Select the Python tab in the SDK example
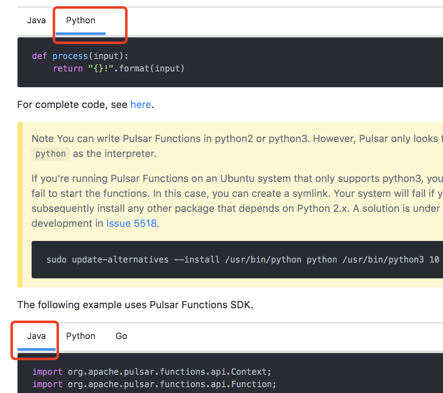 coord(80,336)
